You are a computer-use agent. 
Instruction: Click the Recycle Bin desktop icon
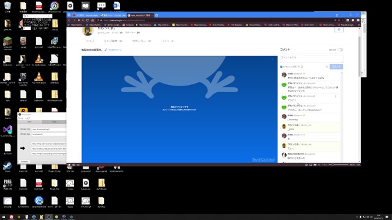pos(7,7)
